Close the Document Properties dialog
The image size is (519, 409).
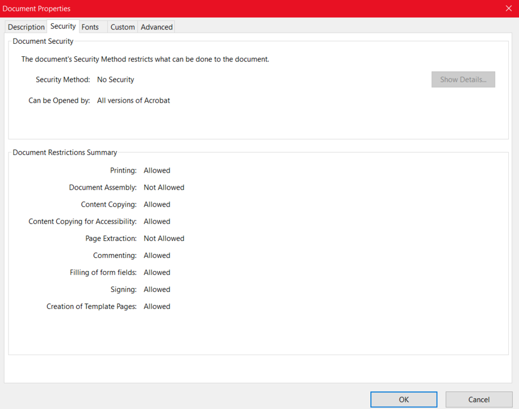[x=509, y=9]
